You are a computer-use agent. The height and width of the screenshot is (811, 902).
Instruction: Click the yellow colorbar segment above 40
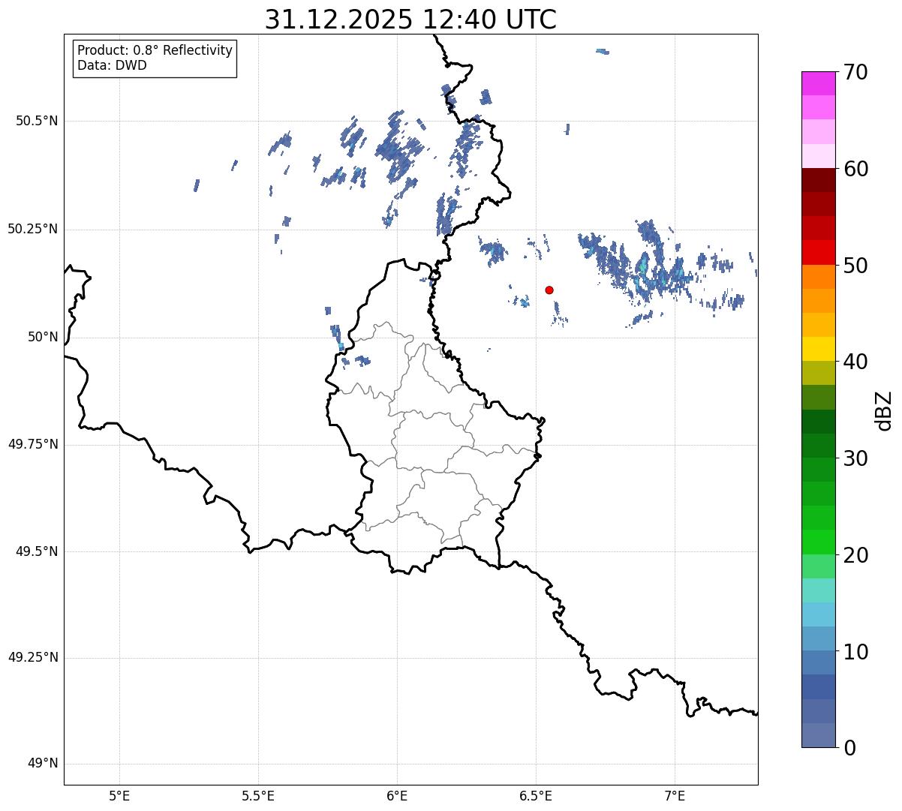point(818,349)
